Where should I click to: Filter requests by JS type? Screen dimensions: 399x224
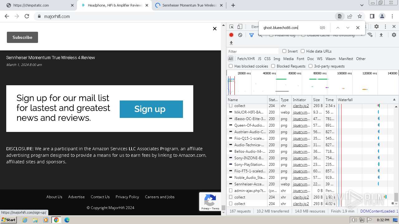[x=259, y=58]
